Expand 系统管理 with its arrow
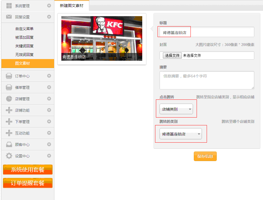The image size is (263, 200). [49, 6]
